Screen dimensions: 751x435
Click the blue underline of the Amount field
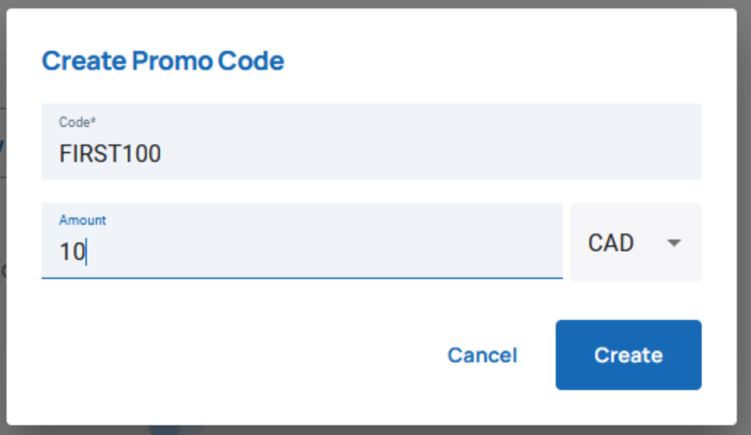[x=302, y=277]
